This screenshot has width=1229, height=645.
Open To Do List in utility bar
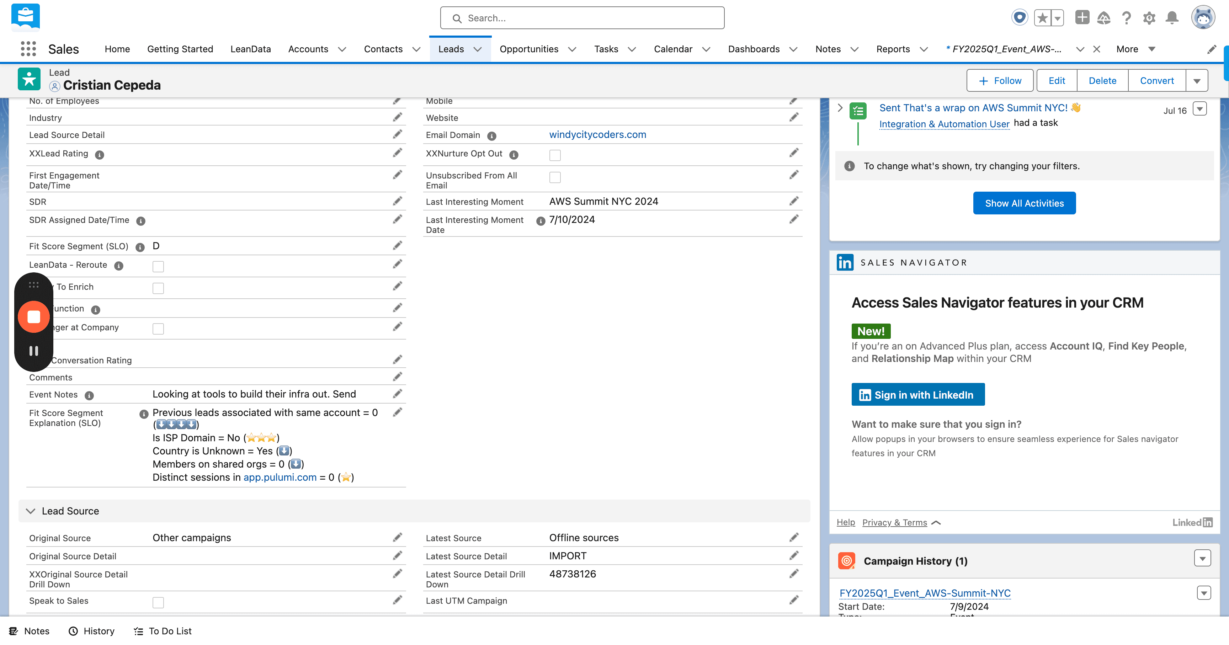162,631
